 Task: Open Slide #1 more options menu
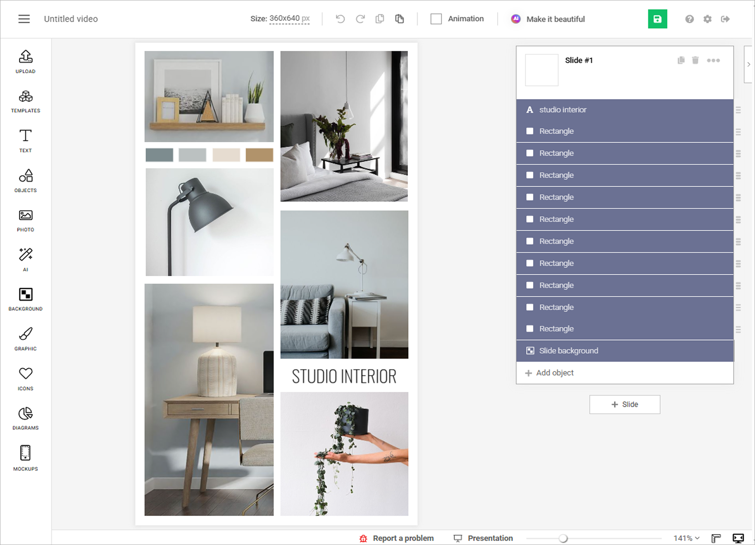(713, 60)
